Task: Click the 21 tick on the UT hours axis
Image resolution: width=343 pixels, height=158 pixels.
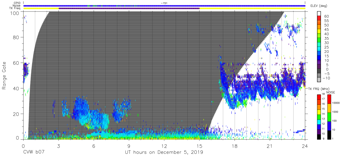Action: [270, 146]
